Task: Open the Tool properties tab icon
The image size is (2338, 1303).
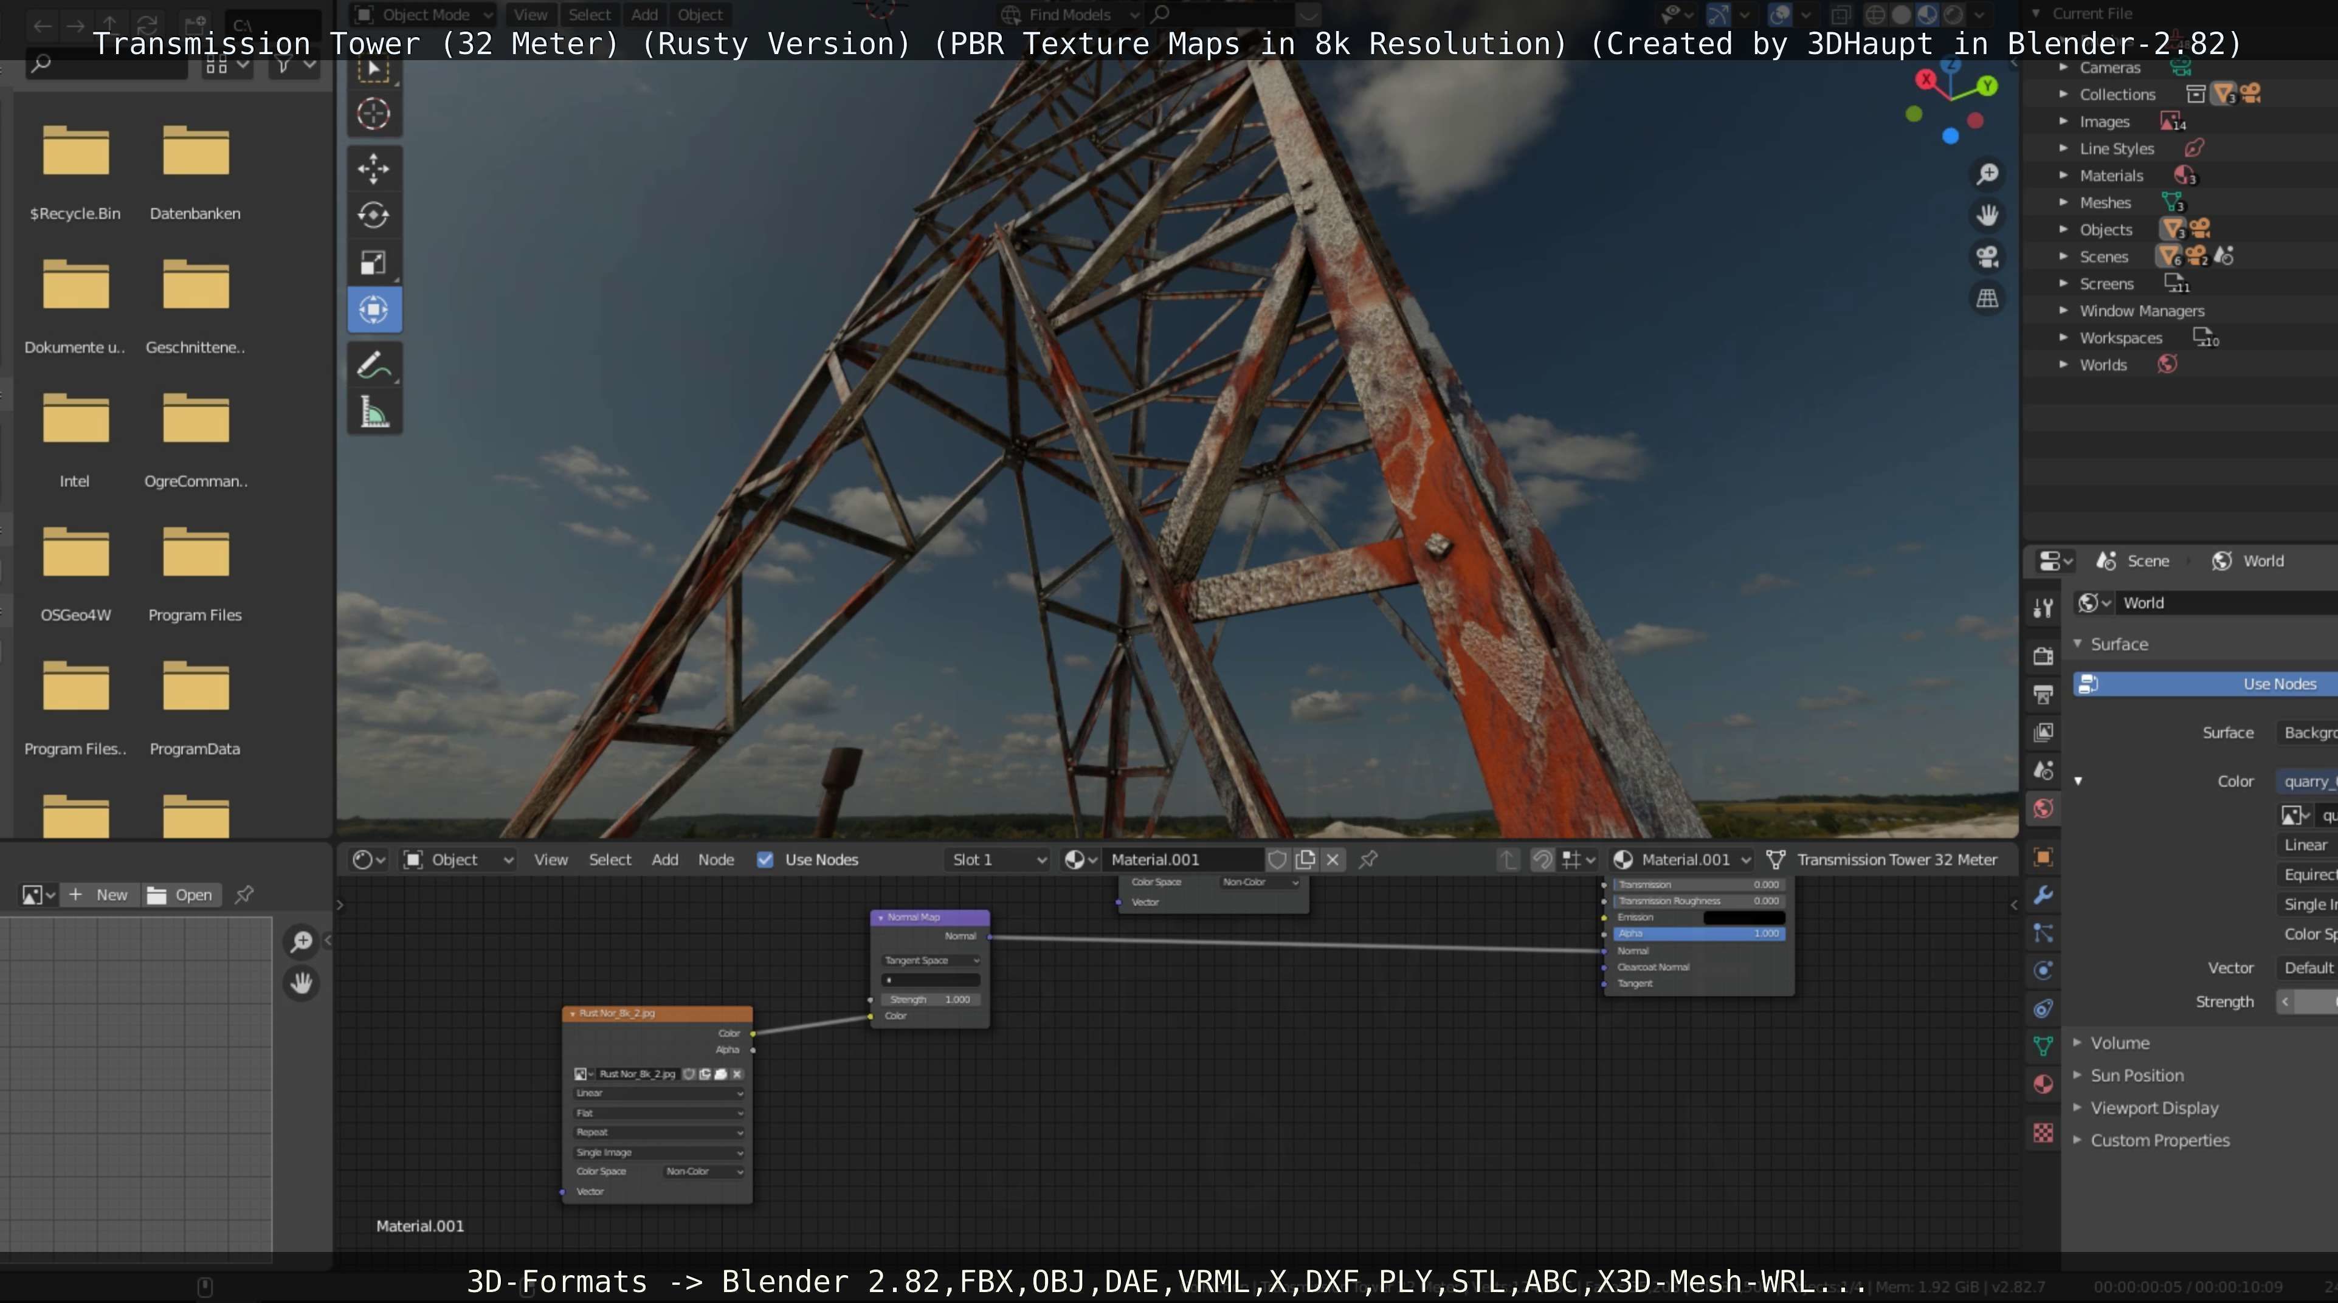Action: click(x=2042, y=608)
